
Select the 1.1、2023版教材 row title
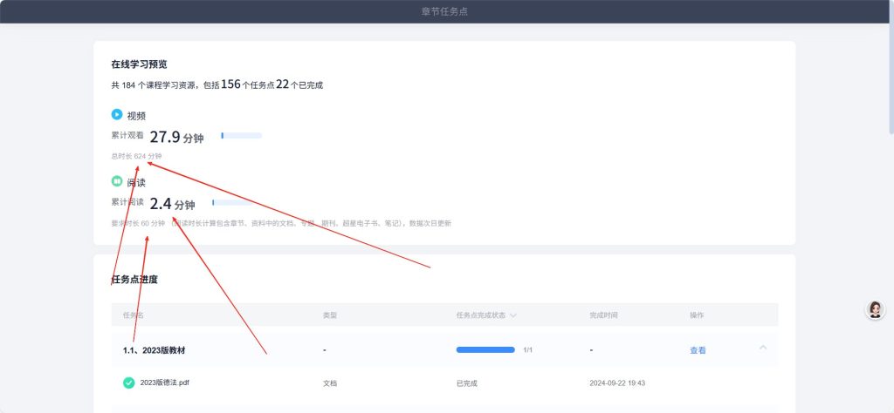(154, 350)
